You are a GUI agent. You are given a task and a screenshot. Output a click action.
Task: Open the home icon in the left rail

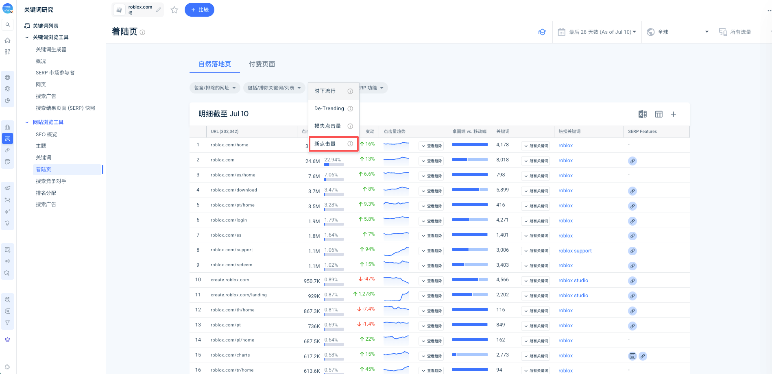tap(7, 40)
